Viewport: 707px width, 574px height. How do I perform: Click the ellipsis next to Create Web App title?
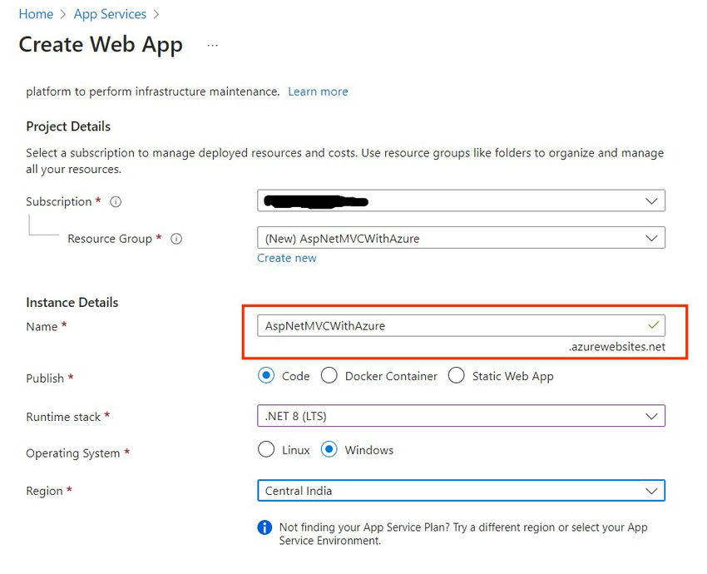tap(212, 44)
